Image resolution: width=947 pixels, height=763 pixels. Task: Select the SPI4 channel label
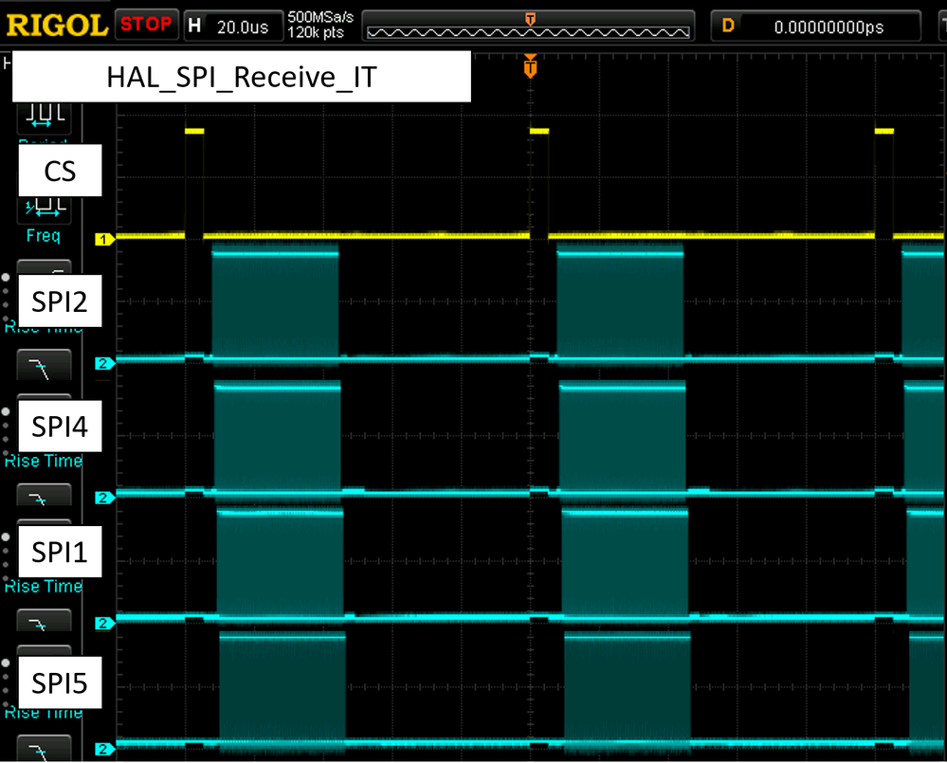(60, 426)
